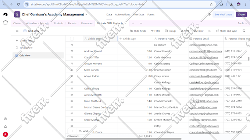Switch to the Automations tab
The height and width of the screenshot is (140, 250).
122,14
